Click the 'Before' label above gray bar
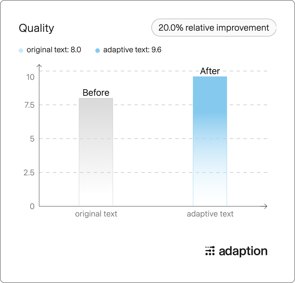The image size is (295, 283). coord(96,93)
